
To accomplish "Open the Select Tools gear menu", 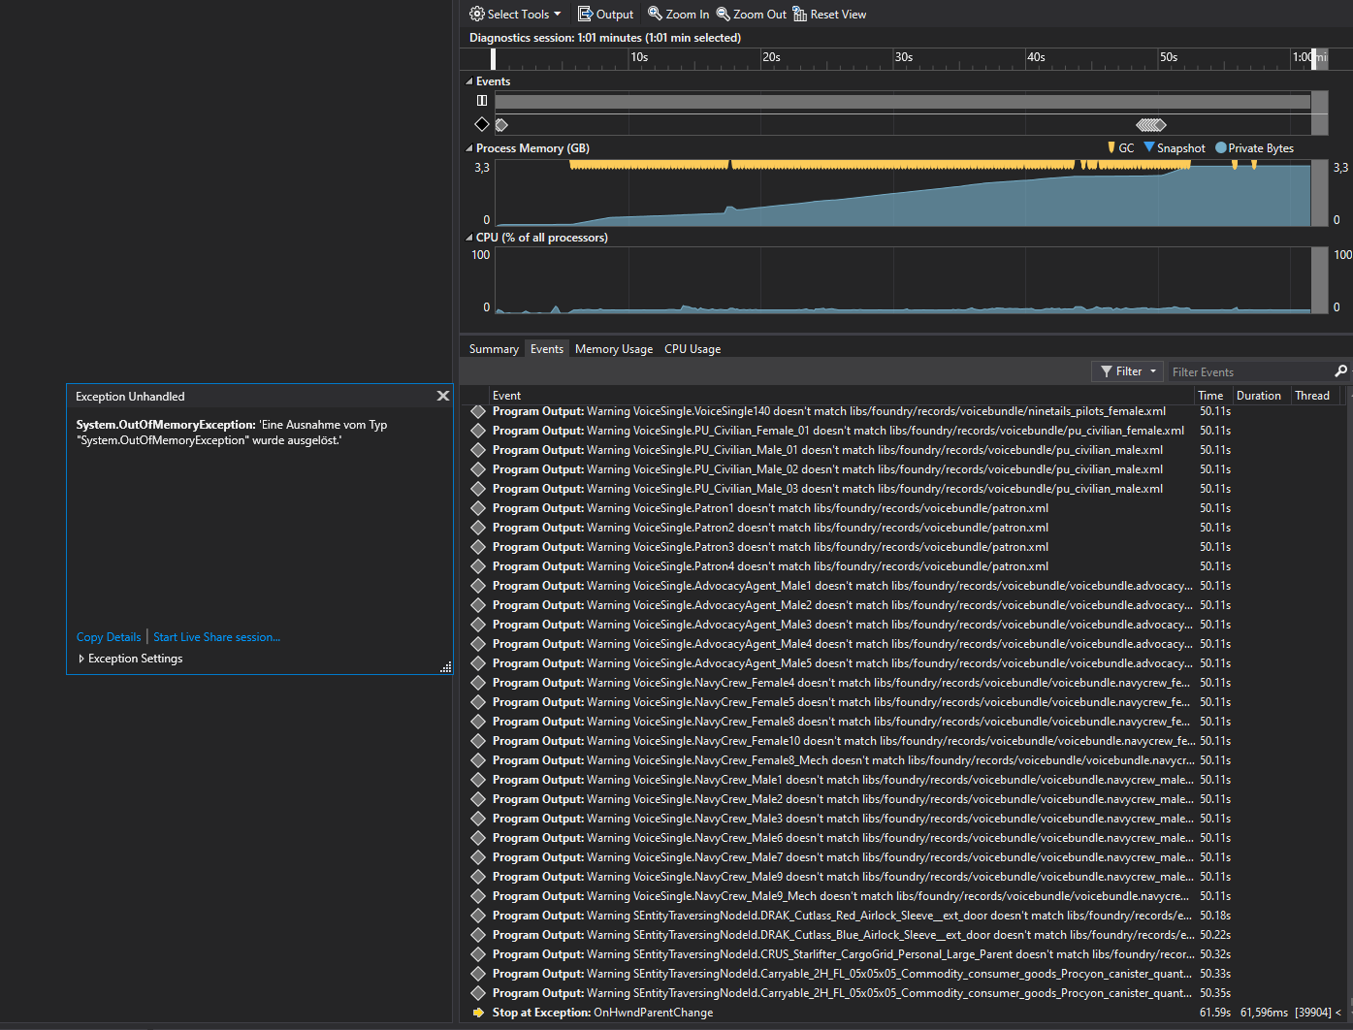I will tap(515, 14).
